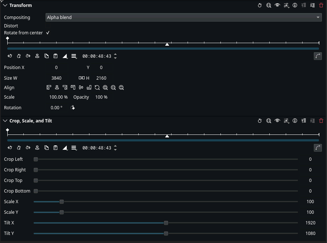
Task: Collapse the Crop, Scale, and Tilt section
Action: [x=5, y=121]
